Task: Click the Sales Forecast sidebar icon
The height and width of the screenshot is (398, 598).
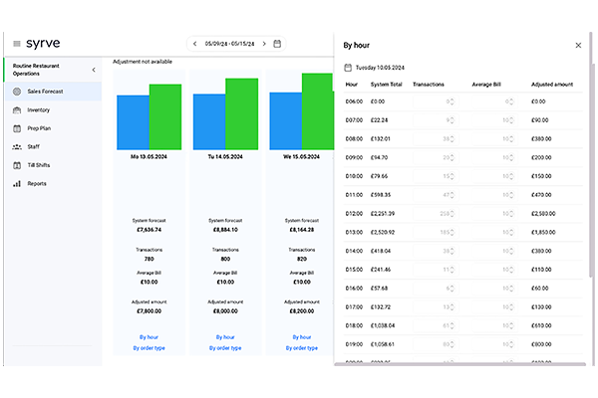Action: tap(18, 92)
